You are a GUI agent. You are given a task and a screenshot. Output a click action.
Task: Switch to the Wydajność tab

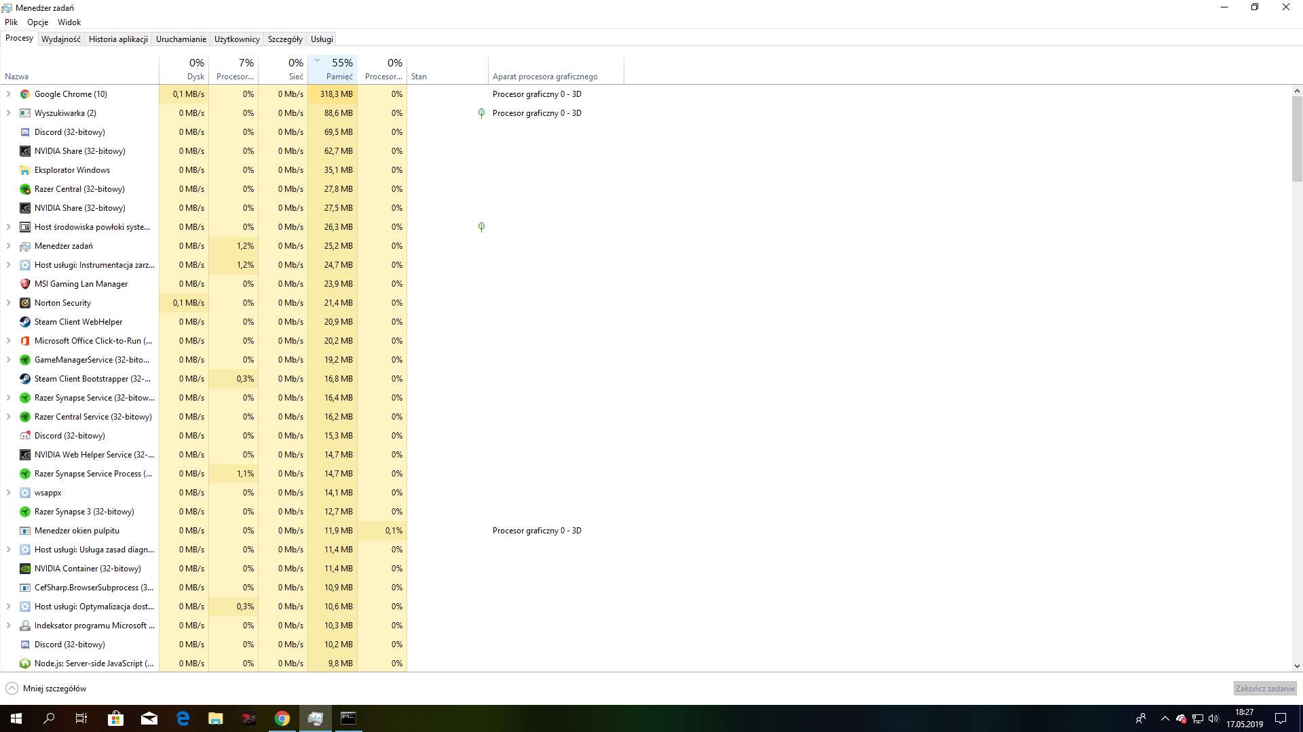[x=61, y=39]
